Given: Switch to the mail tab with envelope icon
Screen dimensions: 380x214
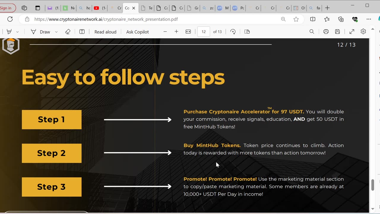Looking at the screenshot, I should [53, 8].
